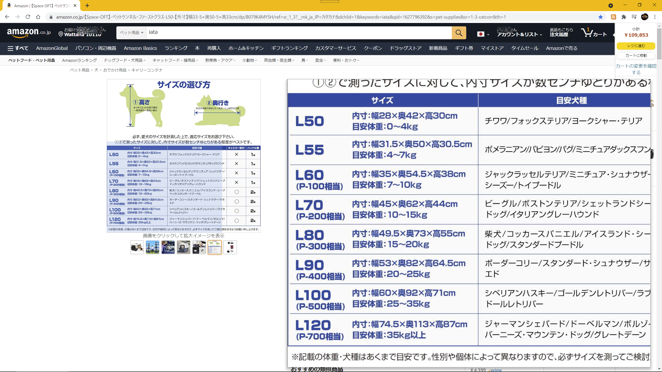Click ペットフード・ペット用品 subnav link
Viewport: 662px width, 372px height.
click(x=32, y=60)
